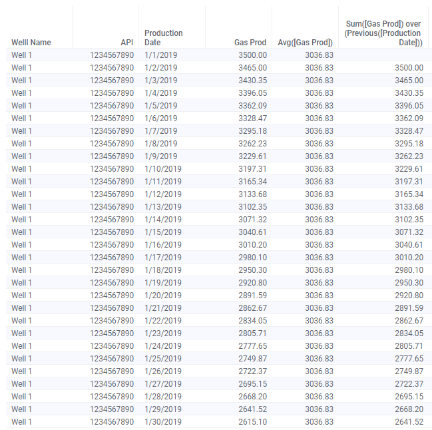Click the previous-sum value 2641.52
This screenshot has height=430, width=432.
coord(409,423)
